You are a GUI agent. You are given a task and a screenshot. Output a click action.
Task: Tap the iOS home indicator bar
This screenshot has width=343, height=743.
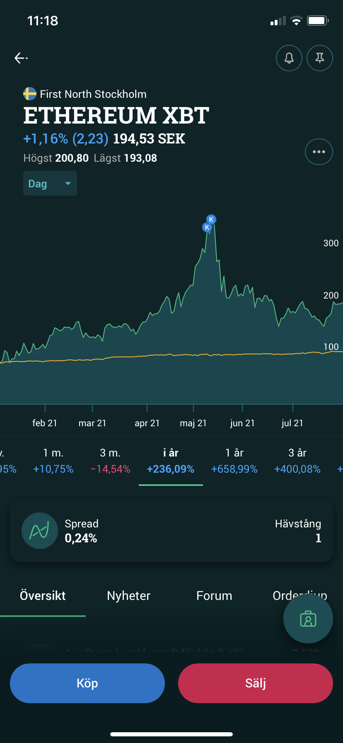[x=171, y=734]
